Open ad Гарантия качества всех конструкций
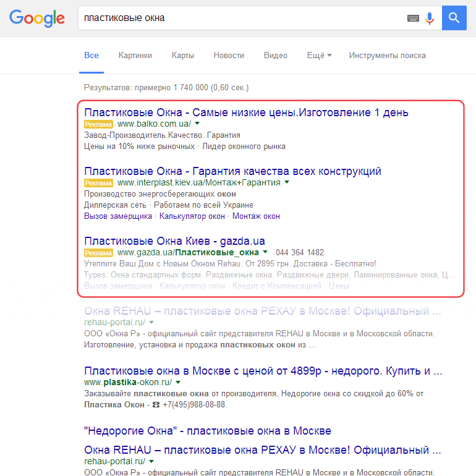 [x=232, y=171]
